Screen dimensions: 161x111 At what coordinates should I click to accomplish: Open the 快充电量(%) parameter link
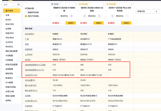pyautogui.click(x=30, y=80)
